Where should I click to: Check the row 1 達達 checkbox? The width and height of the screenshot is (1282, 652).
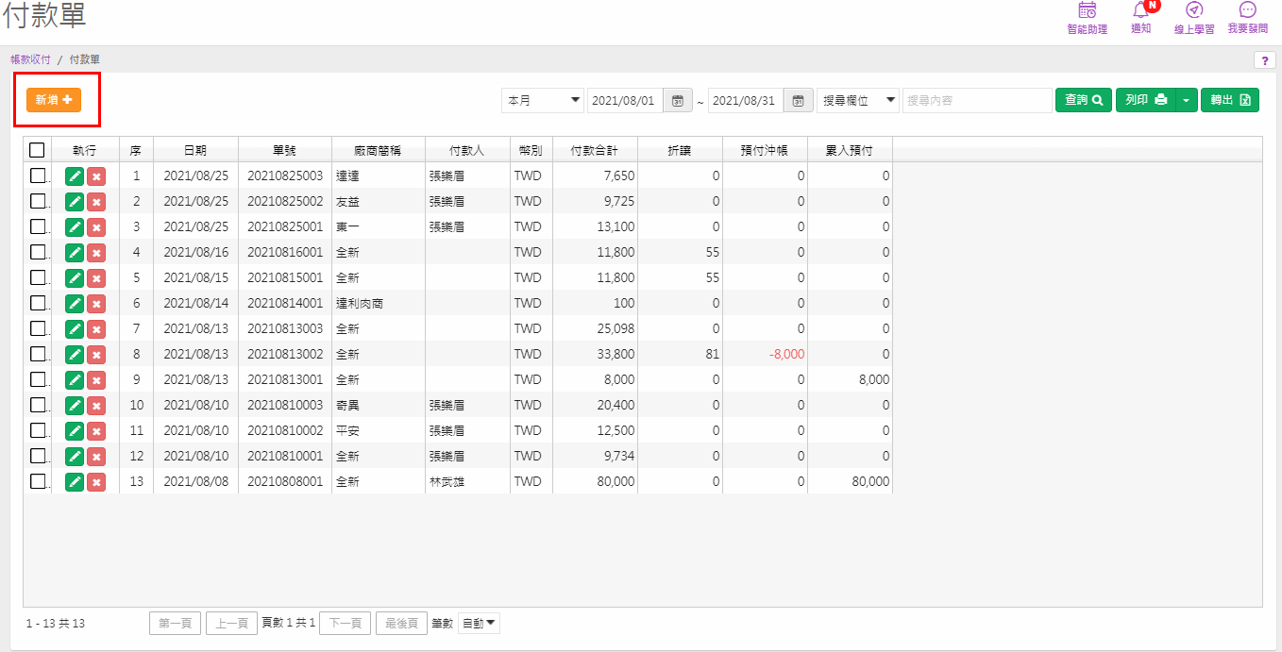point(38,176)
